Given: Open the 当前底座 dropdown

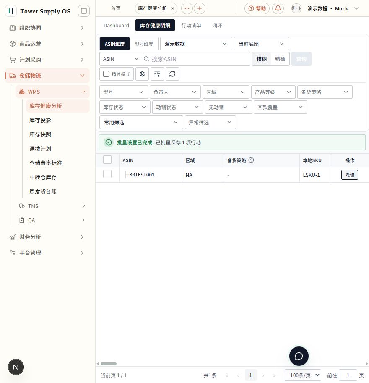Looking at the screenshot, I should 262,44.
